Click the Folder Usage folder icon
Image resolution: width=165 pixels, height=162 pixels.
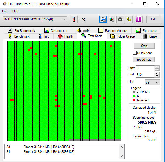click(112, 36)
